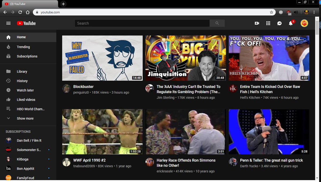Click the Jimquisition Big Win thumbnail

pyautogui.click(x=186, y=58)
